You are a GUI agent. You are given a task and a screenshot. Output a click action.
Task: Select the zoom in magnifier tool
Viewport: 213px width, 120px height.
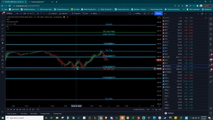[x=3, y=51]
